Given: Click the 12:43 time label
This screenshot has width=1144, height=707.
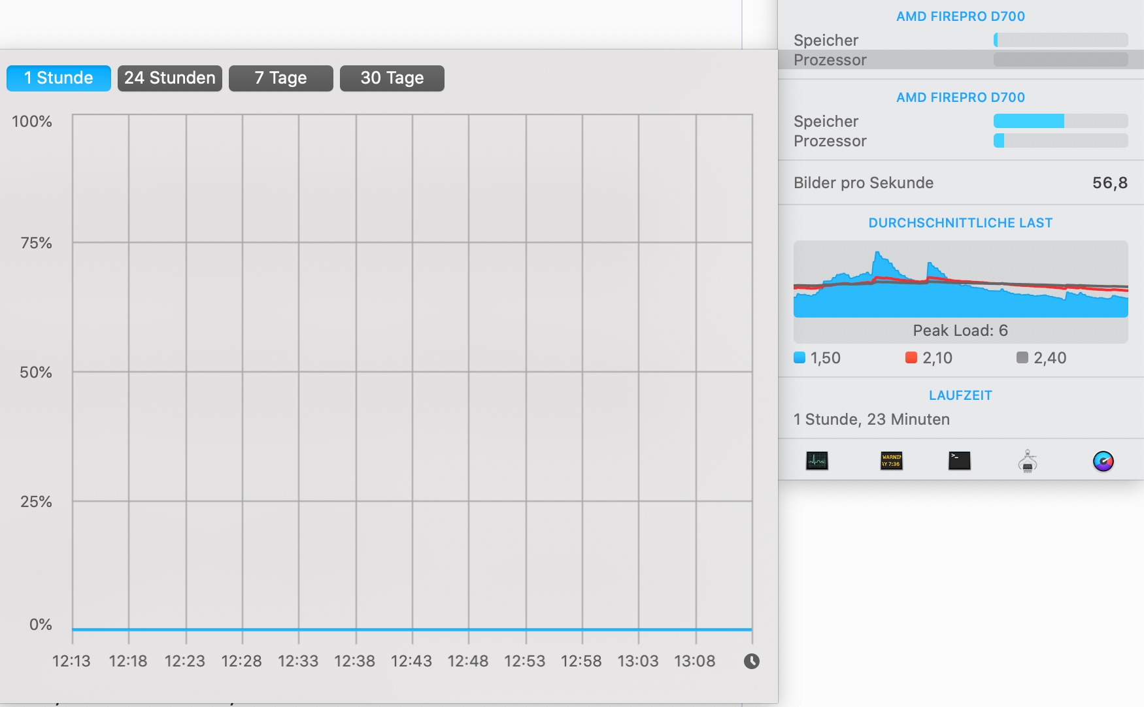Looking at the screenshot, I should pos(411,661).
